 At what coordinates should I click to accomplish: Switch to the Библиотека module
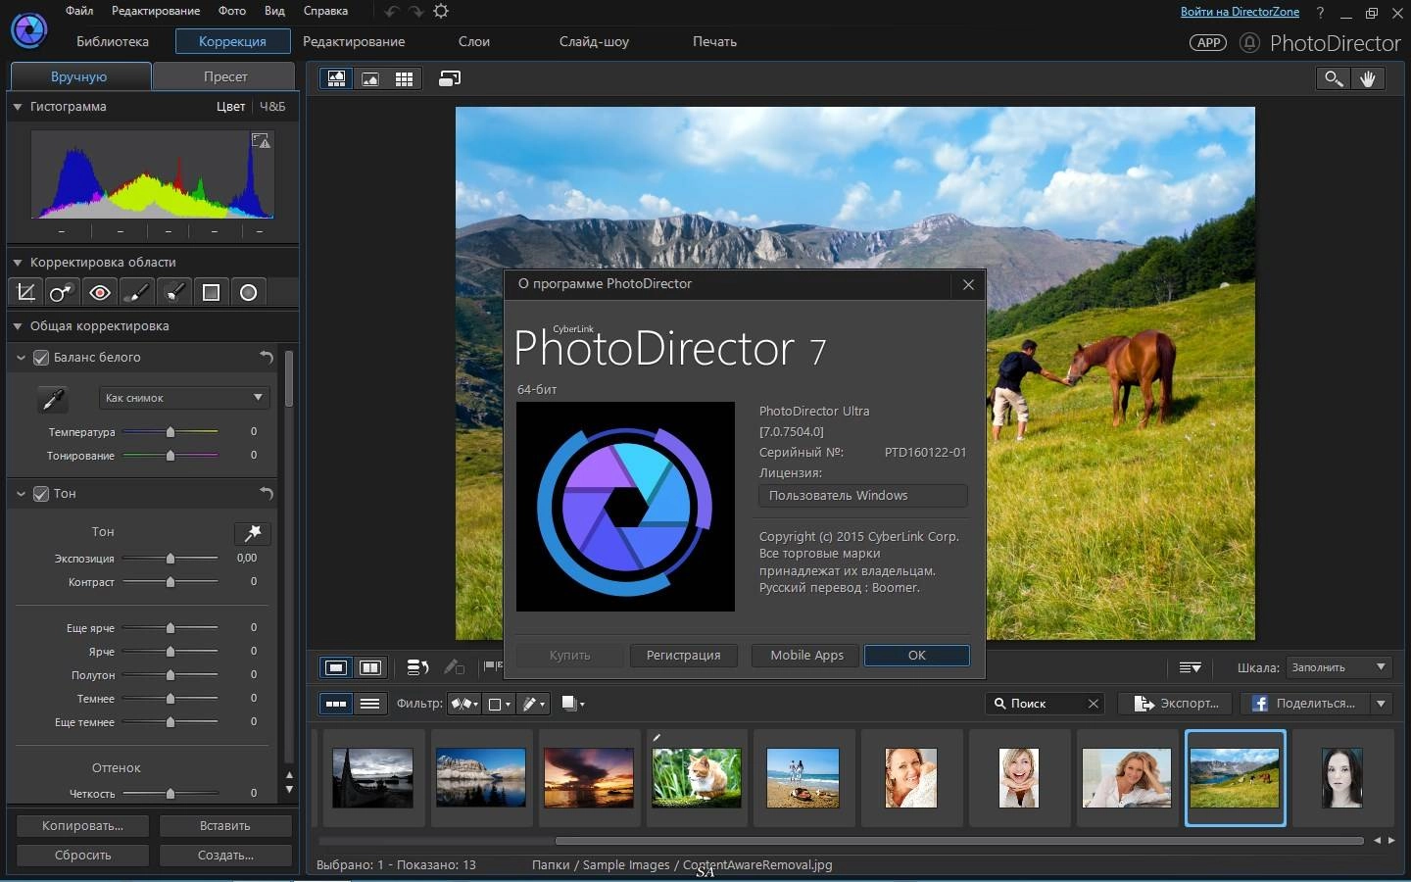coord(113,42)
